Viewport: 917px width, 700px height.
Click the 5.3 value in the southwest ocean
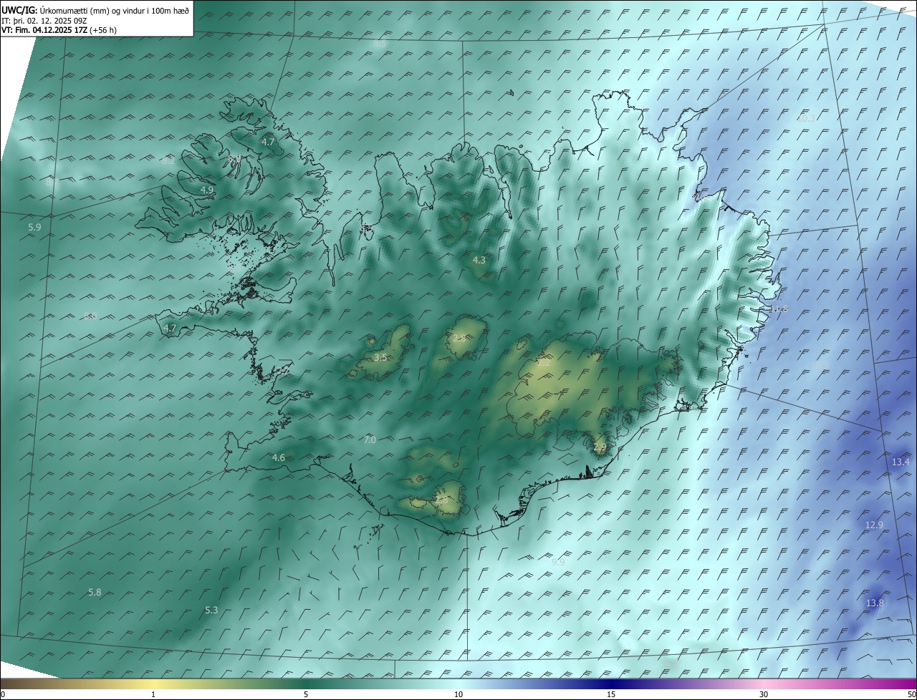(x=211, y=611)
